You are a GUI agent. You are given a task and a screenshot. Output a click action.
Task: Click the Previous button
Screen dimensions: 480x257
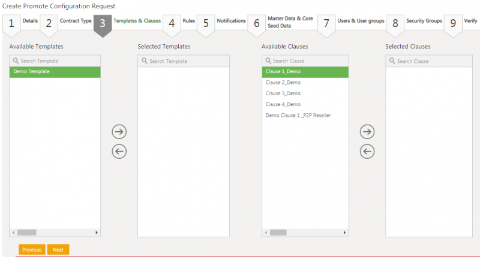pos(32,249)
